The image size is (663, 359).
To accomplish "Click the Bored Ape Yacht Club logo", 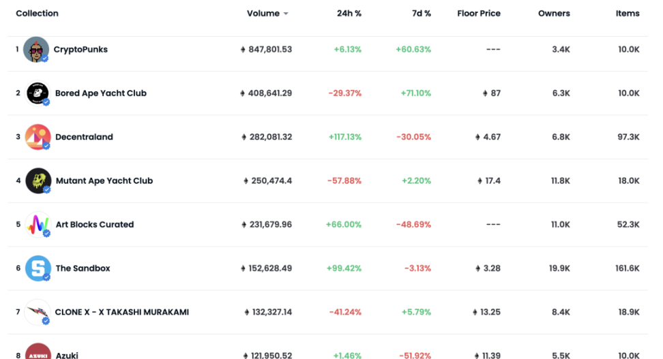I will 38,93.
